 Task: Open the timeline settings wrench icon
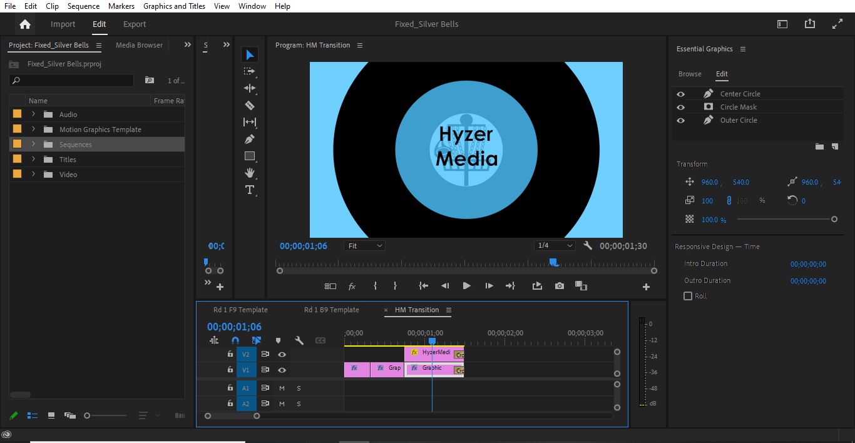point(300,340)
